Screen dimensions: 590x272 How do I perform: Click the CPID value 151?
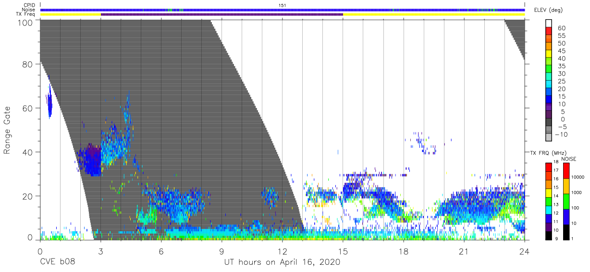[x=283, y=5]
